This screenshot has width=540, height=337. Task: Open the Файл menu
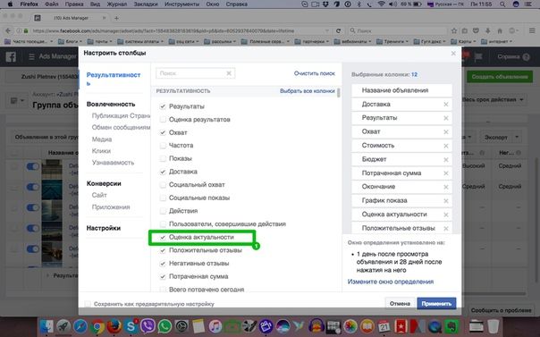[51, 4]
